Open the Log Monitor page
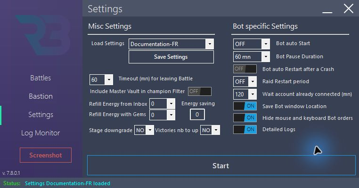359x188 pixels. click(x=41, y=133)
